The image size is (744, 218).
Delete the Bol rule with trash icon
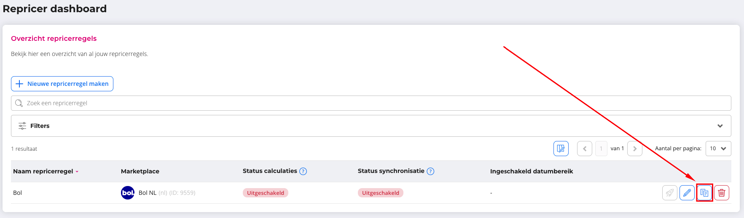click(721, 193)
